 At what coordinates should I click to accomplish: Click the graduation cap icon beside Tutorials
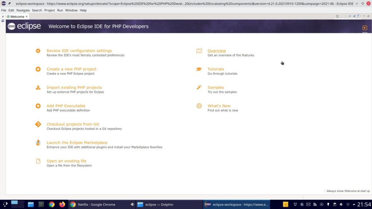click(199, 69)
